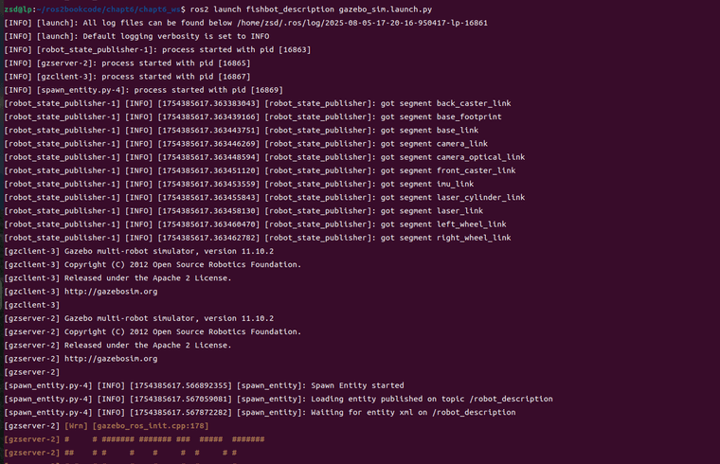Click the gazebosim.org URL under gzclient-3
This screenshot has width=720, height=464.
(x=111, y=292)
